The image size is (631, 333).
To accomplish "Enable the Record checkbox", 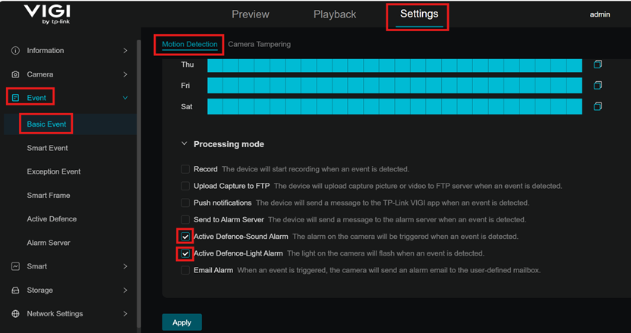I will [x=185, y=169].
